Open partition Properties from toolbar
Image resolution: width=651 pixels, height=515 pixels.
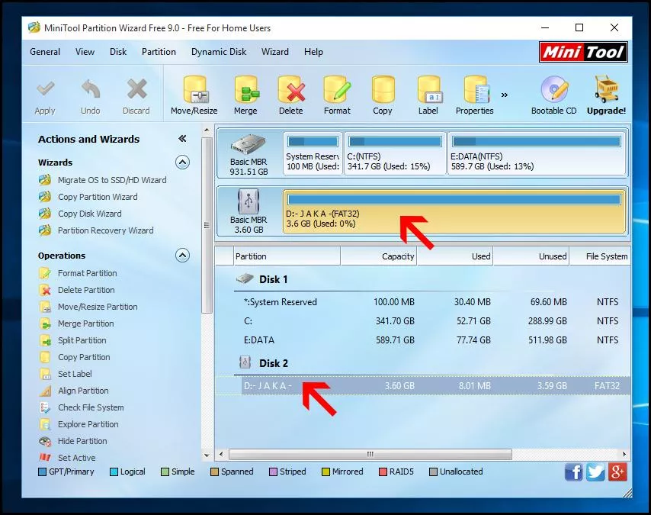pyautogui.click(x=476, y=90)
